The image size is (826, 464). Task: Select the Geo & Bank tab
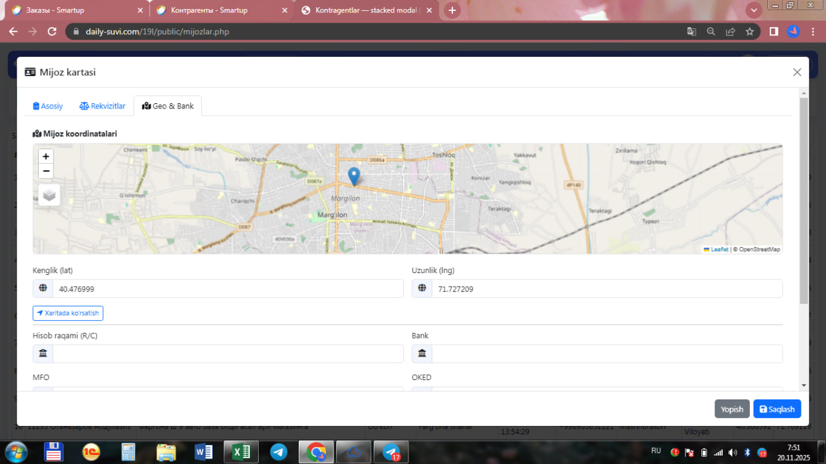(x=168, y=106)
